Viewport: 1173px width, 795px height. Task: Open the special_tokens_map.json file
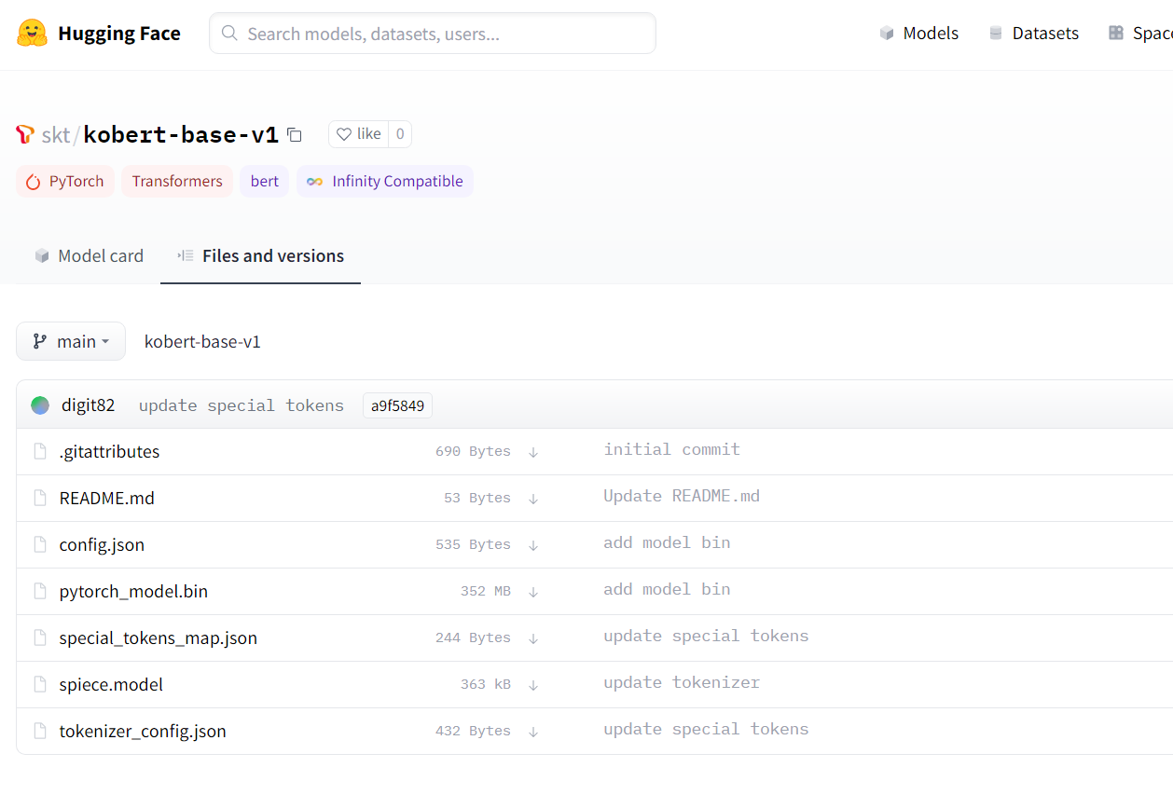(x=158, y=638)
